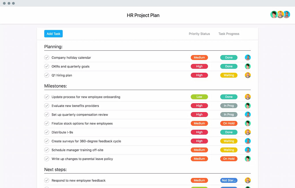Change status via Done tag on Distribute I-9s
The height and width of the screenshot is (188, 295).
coord(229,132)
